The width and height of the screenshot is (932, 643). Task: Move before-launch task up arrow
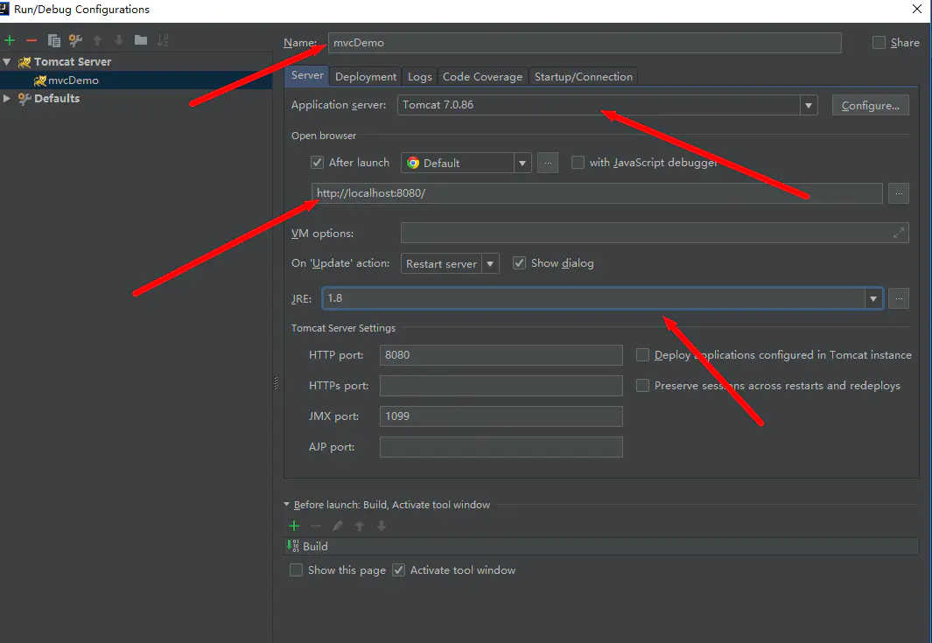pyautogui.click(x=360, y=526)
